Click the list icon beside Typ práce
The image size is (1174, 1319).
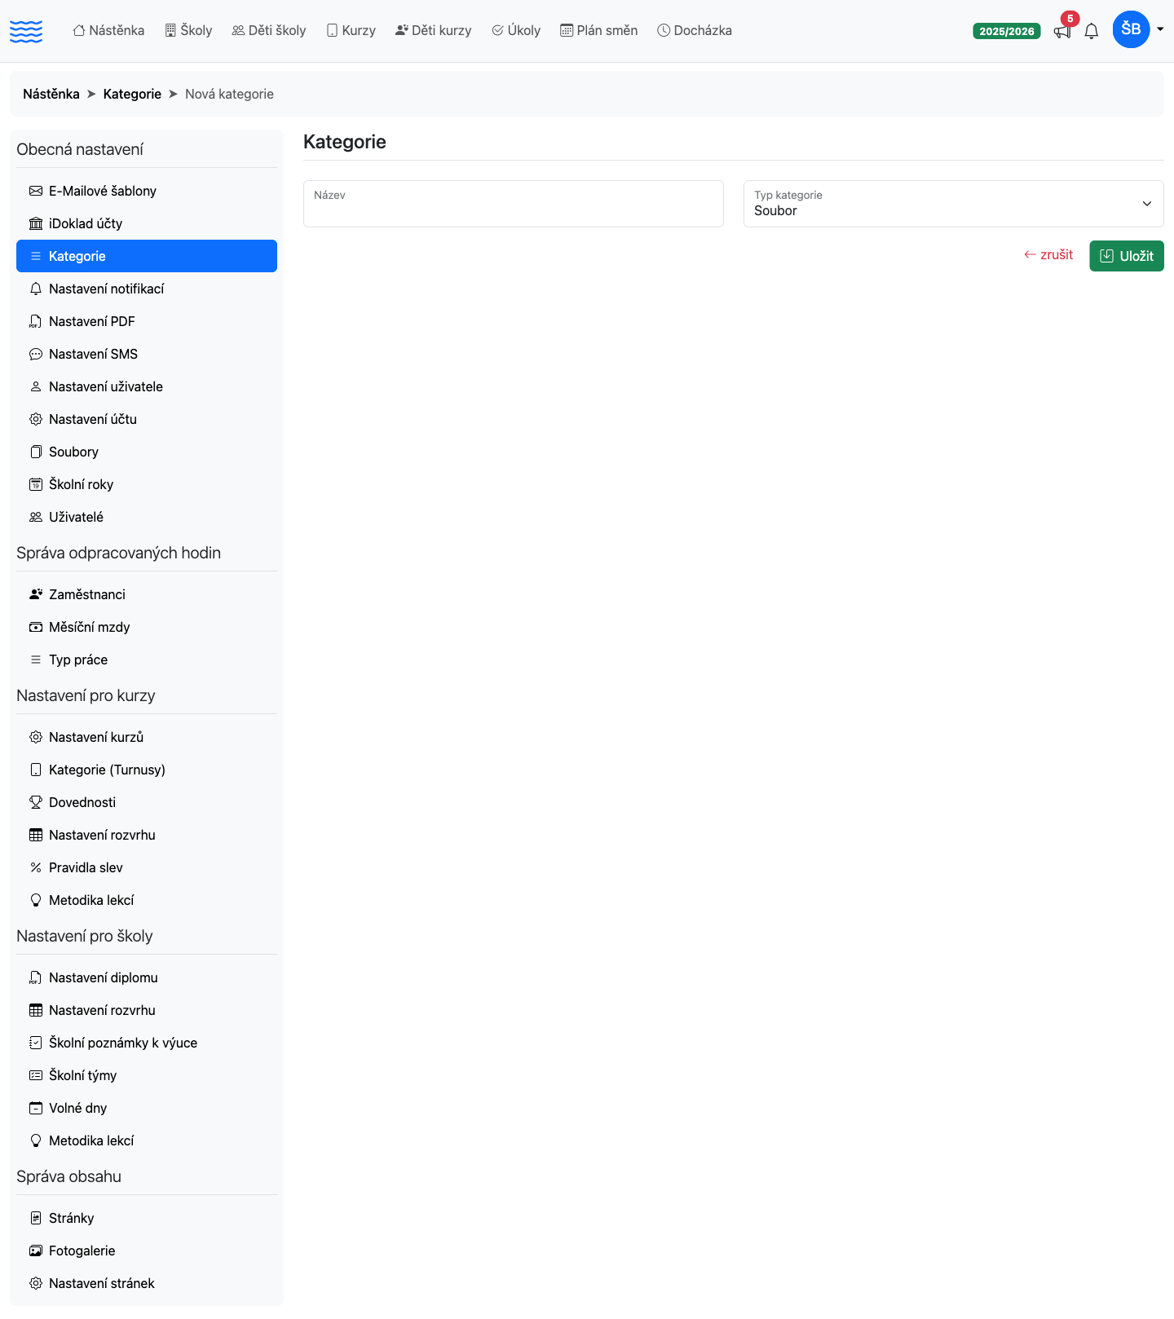click(36, 659)
